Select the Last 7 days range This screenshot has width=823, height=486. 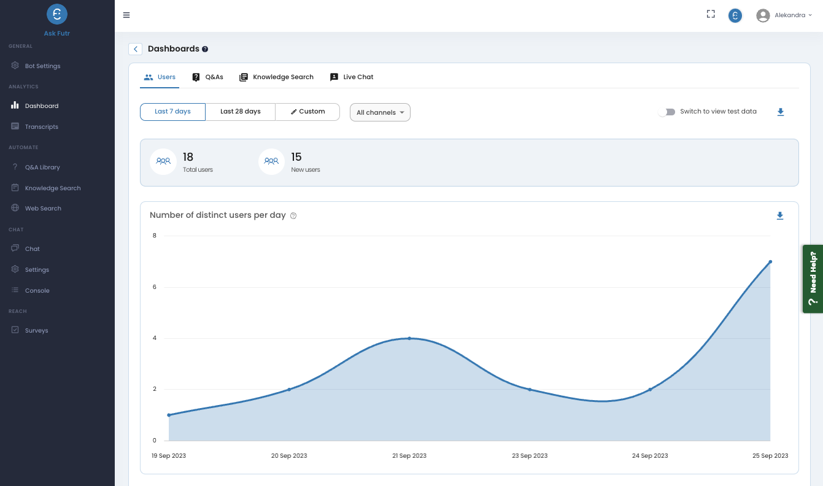click(x=172, y=112)
